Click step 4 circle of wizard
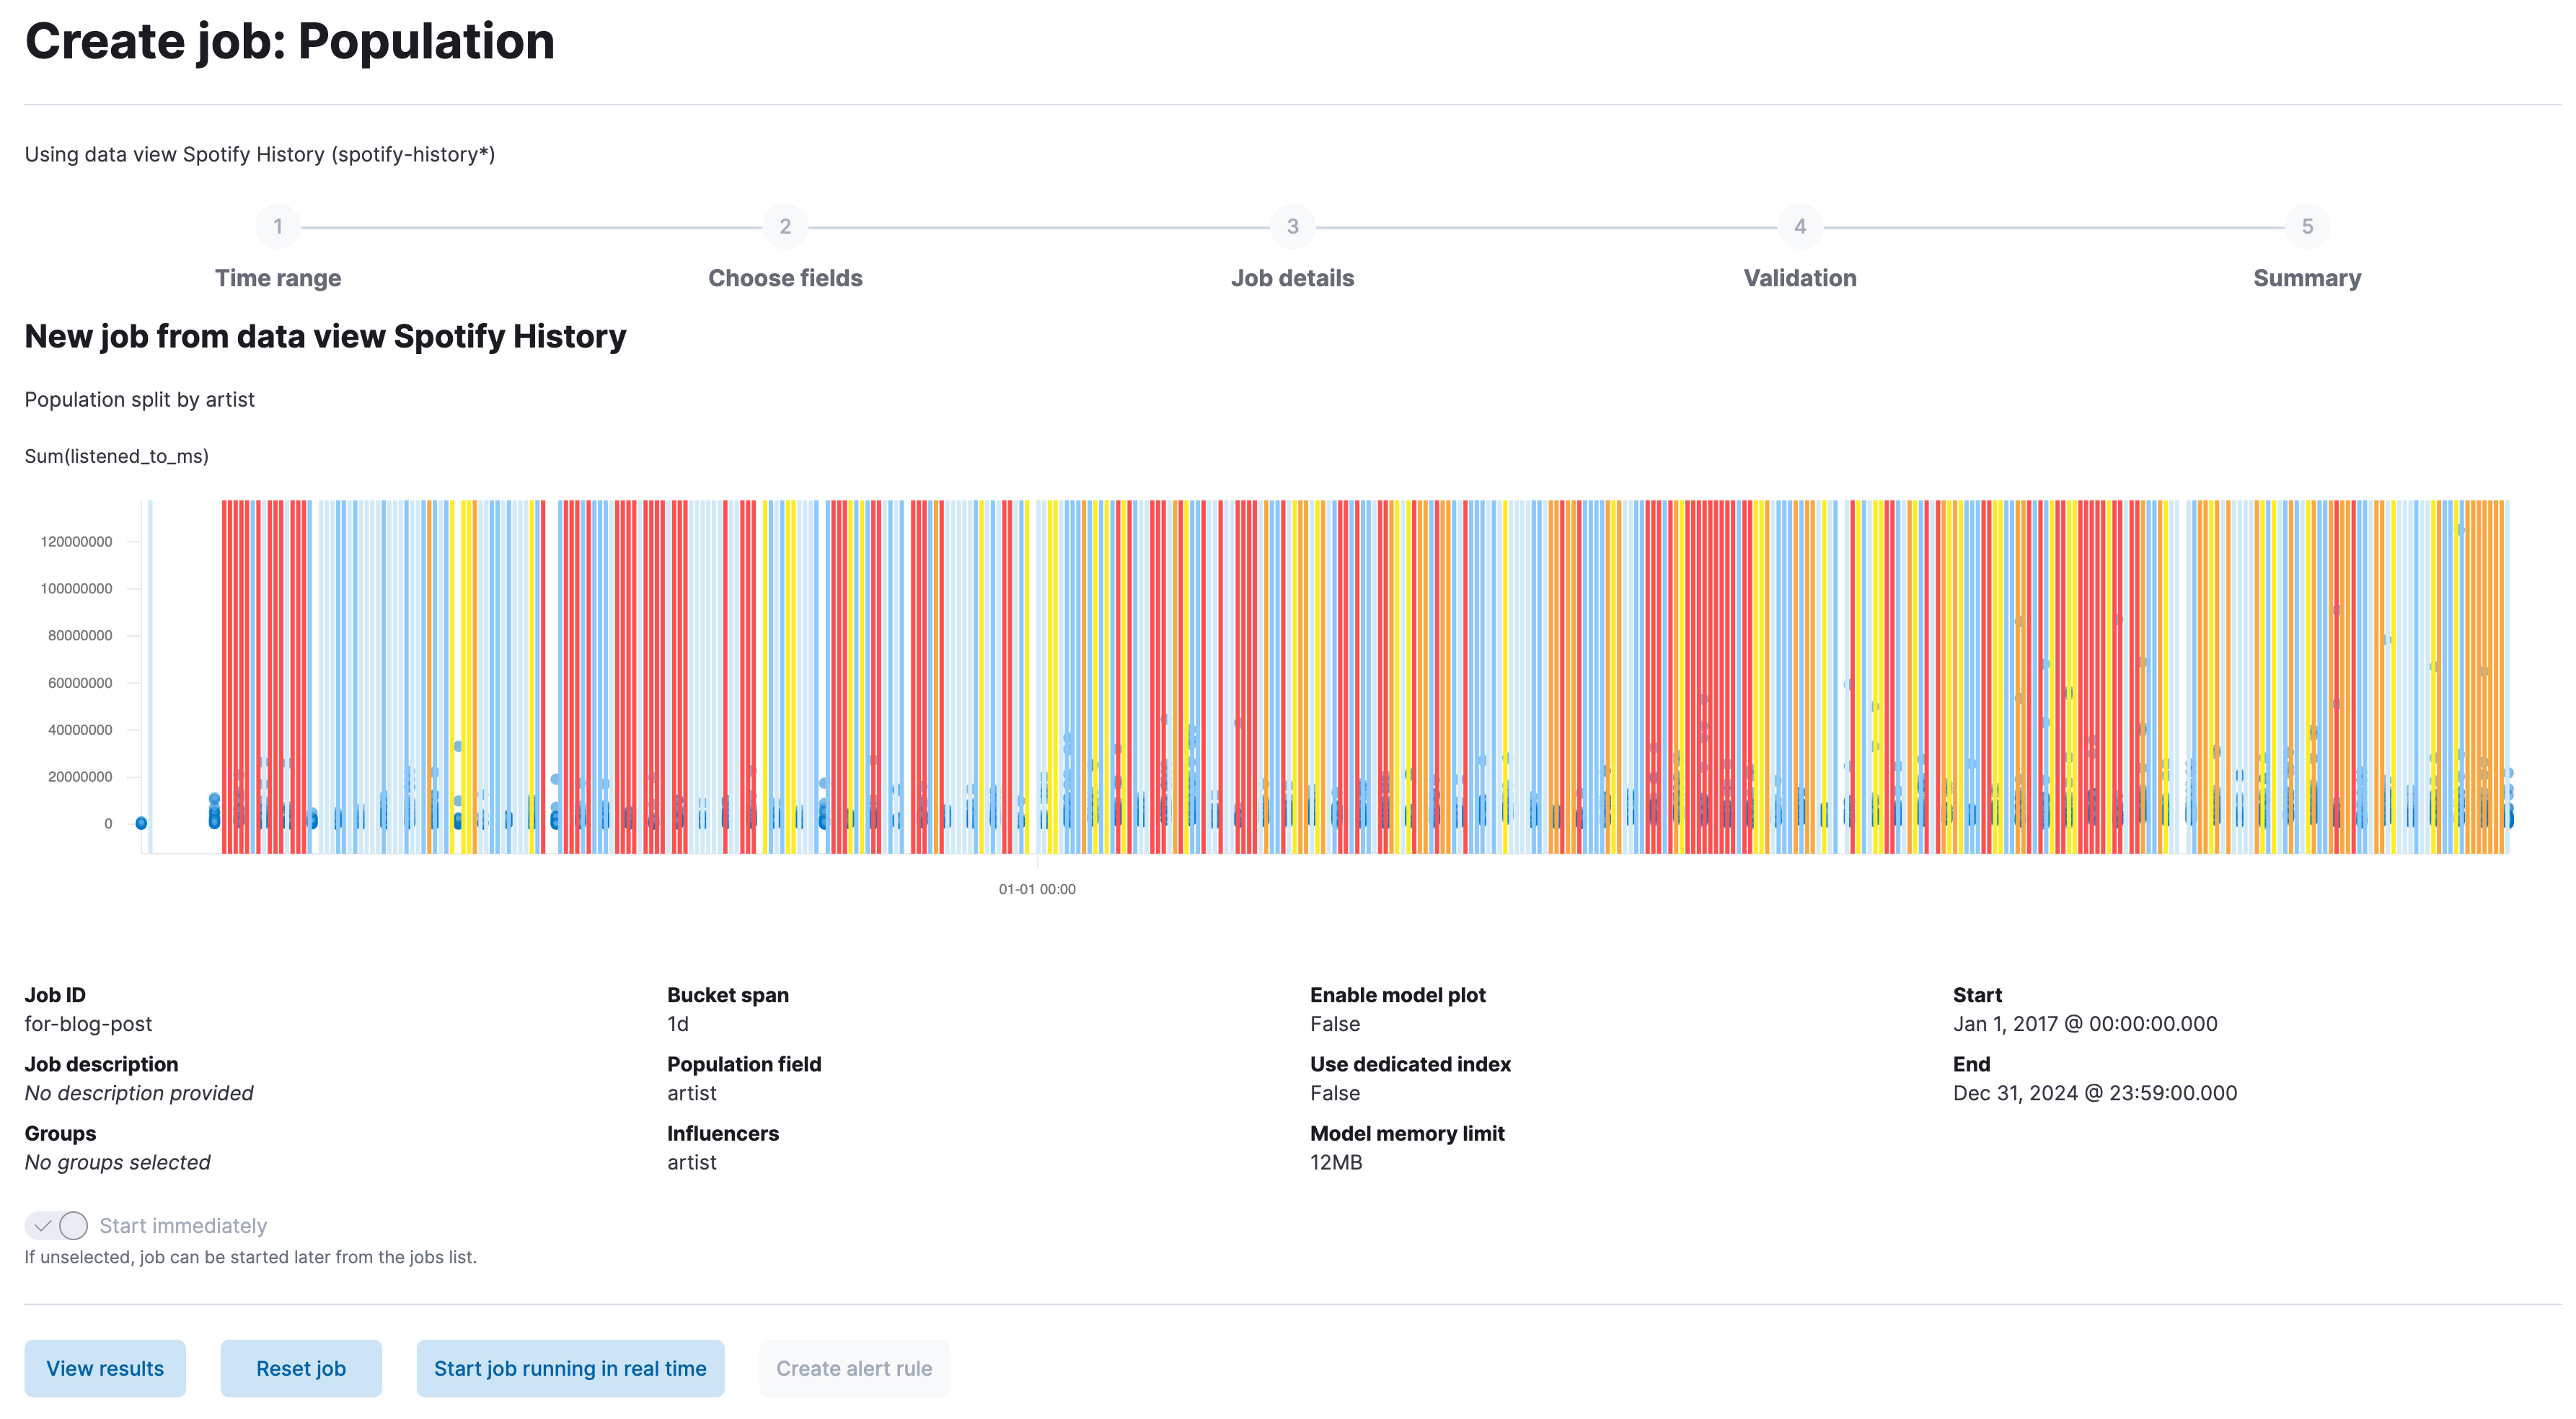 coord(1800,227)
